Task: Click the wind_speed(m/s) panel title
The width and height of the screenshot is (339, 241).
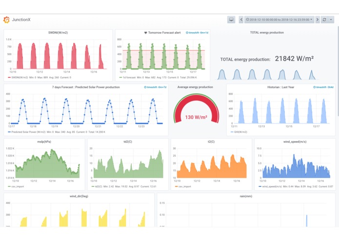Action: click(x=295, y=142)
